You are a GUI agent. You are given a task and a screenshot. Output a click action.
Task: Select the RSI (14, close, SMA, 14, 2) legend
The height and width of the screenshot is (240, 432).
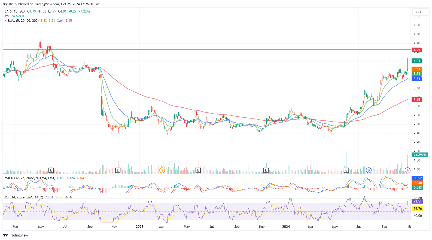pos(24,197)
